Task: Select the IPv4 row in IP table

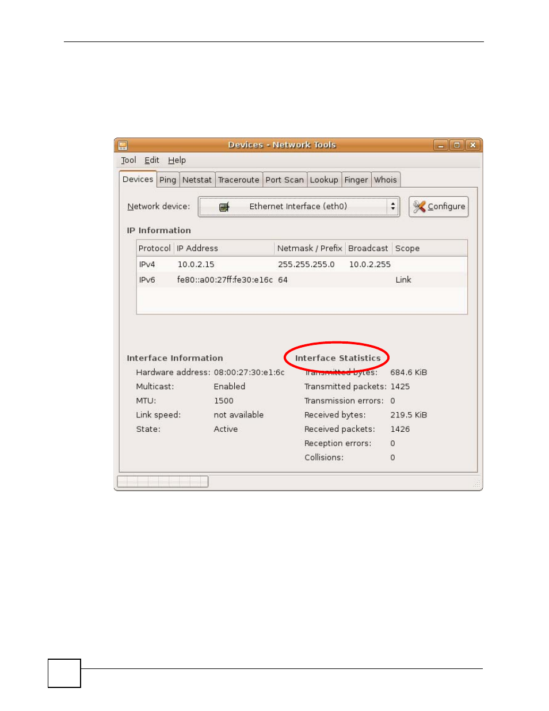Action: [302, 264]
